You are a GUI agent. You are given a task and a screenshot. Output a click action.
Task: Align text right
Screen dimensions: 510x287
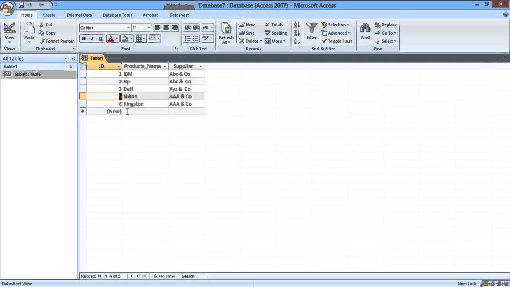(175, 28)
